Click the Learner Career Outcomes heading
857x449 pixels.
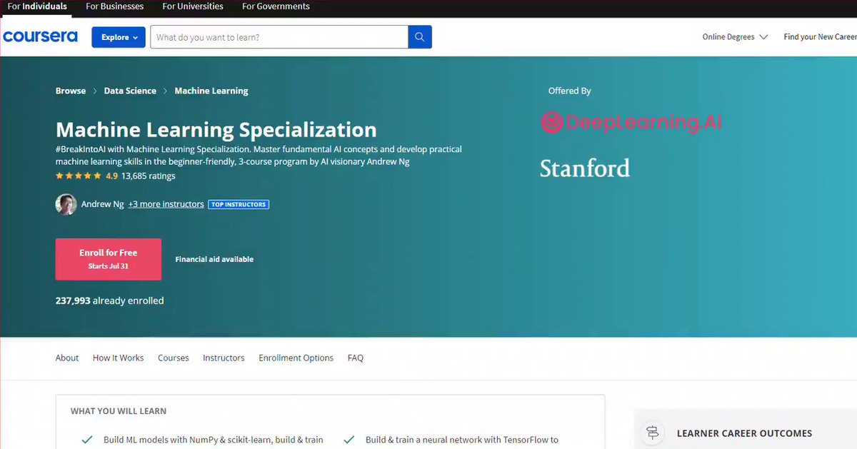point(744,433)
